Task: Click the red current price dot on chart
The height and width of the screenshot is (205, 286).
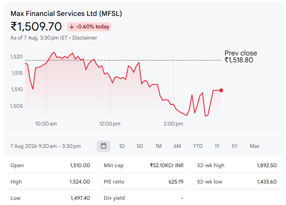Action: coord(221,90)
